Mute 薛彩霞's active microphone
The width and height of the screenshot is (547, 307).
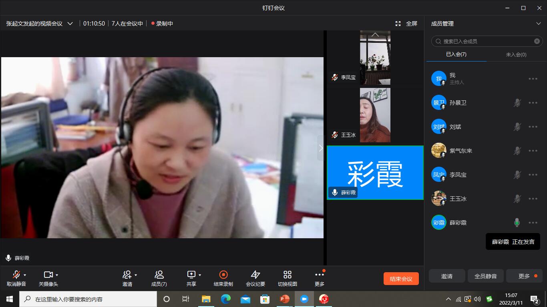(x=517, y=223)
